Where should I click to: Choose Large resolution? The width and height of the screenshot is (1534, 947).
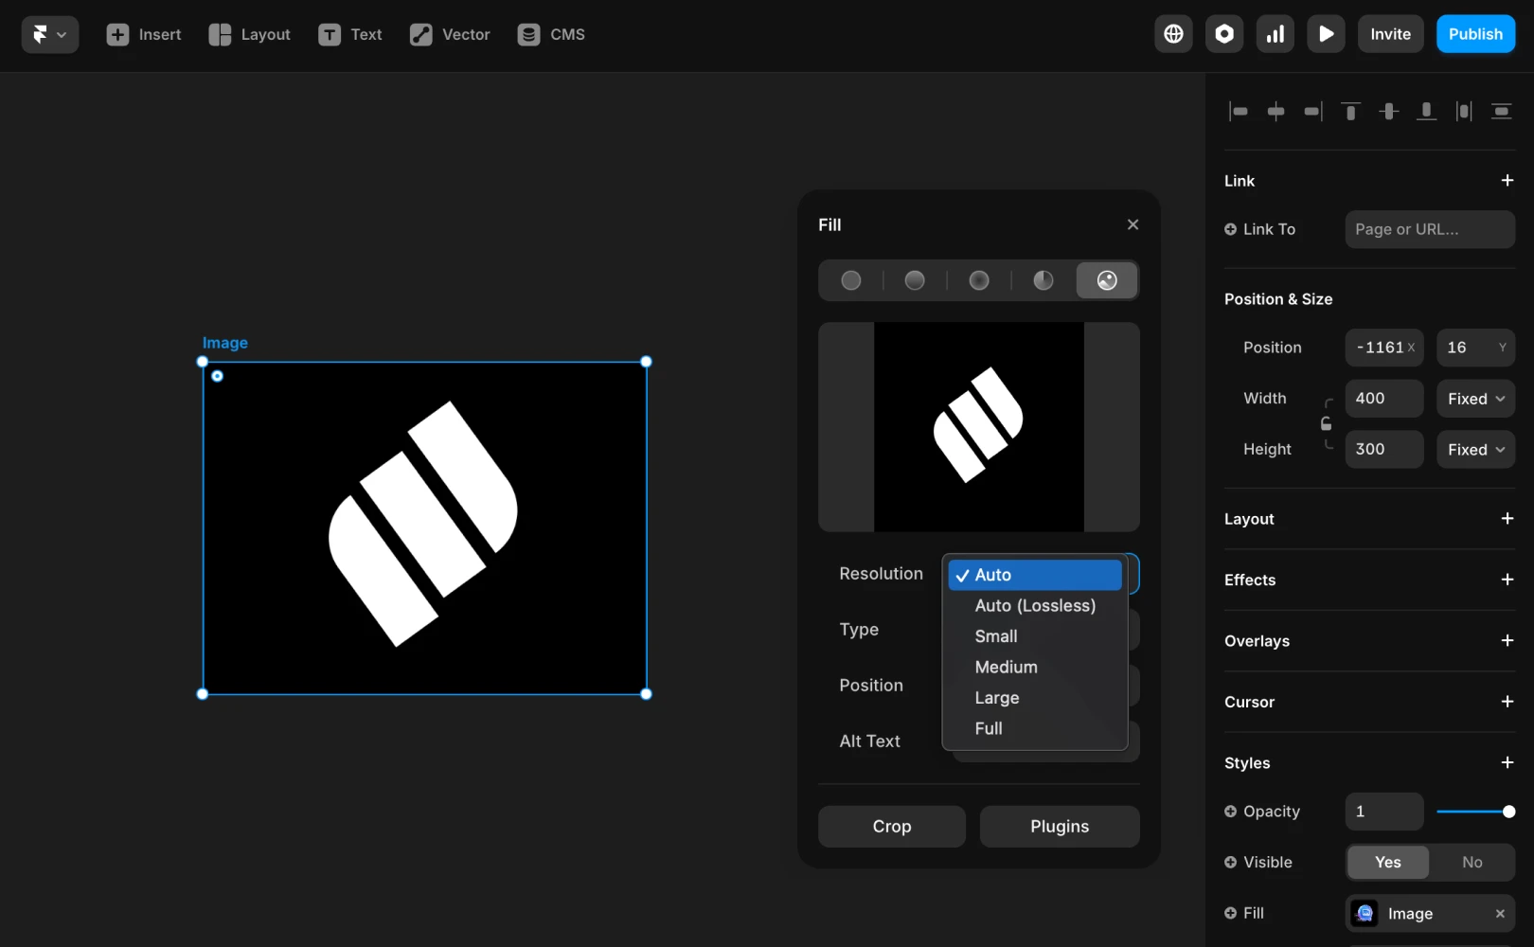tap(1035, 698)
